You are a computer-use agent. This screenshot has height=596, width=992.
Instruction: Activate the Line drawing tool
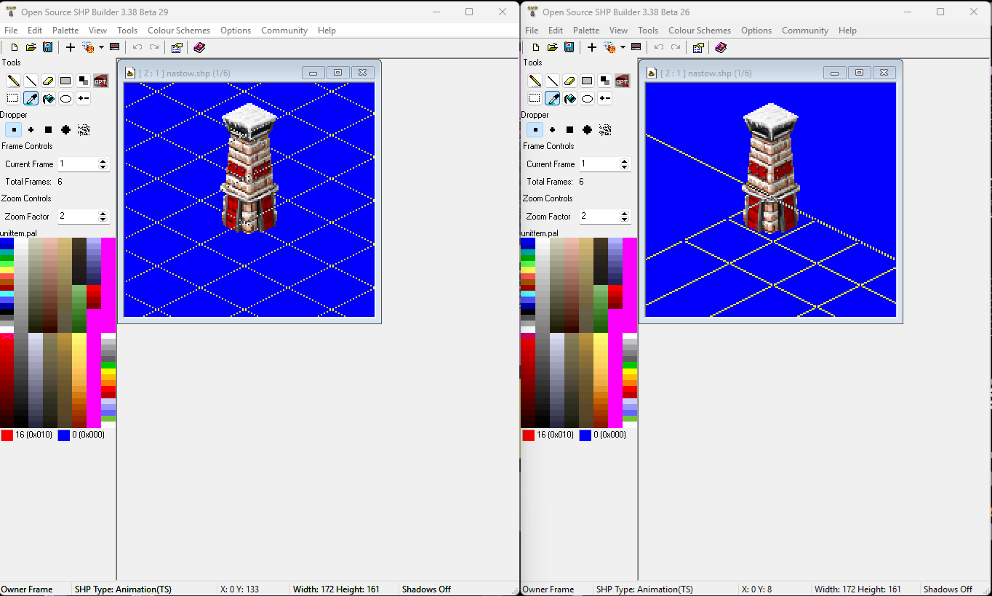pos(30,81)
